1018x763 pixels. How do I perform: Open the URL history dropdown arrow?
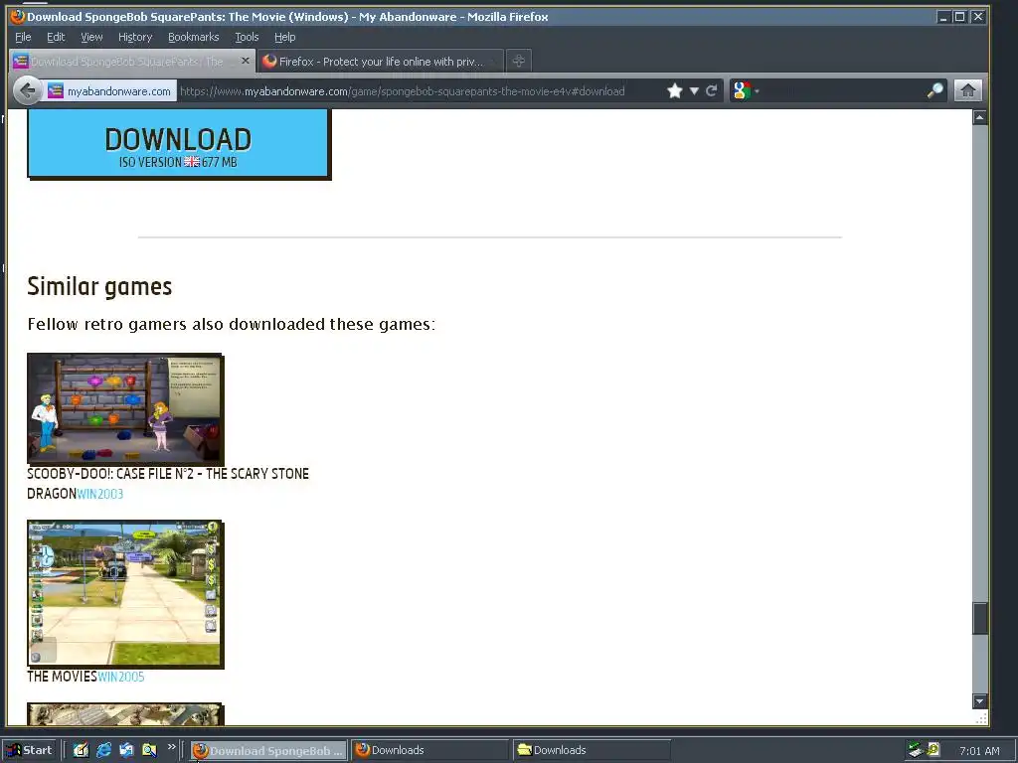click(x=694, y=90)
